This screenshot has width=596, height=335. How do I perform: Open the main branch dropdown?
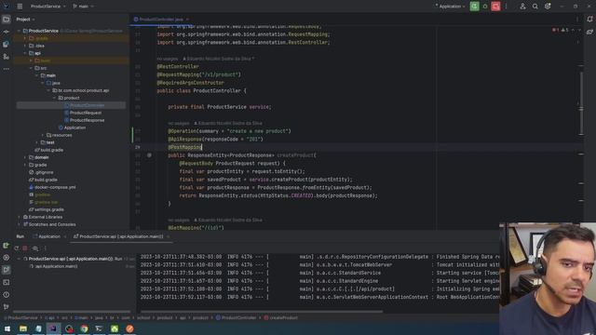(83, 7)
